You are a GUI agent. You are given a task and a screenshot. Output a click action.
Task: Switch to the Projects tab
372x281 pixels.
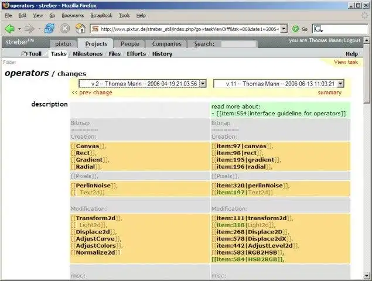pyautogui.click(x=96, y=44)
